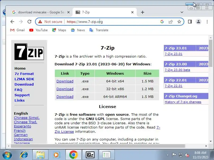Click the horizontal scrollbar thumb

tap(98, 146)
